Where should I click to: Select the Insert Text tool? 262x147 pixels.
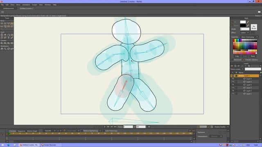point(9,38)
